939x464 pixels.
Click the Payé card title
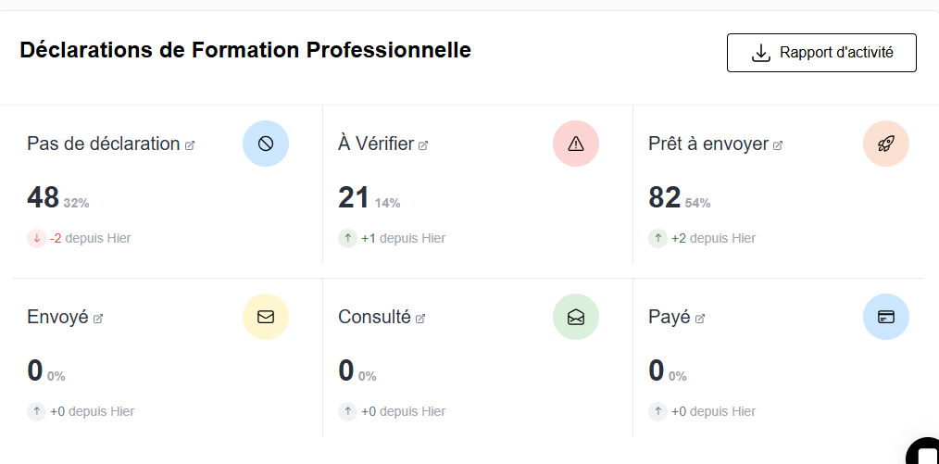click(670, 317)
